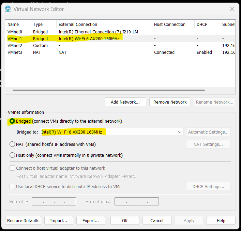Viewport: 241px width, 231px height.
Task: Click the Apply button
Action: [189, 220]
